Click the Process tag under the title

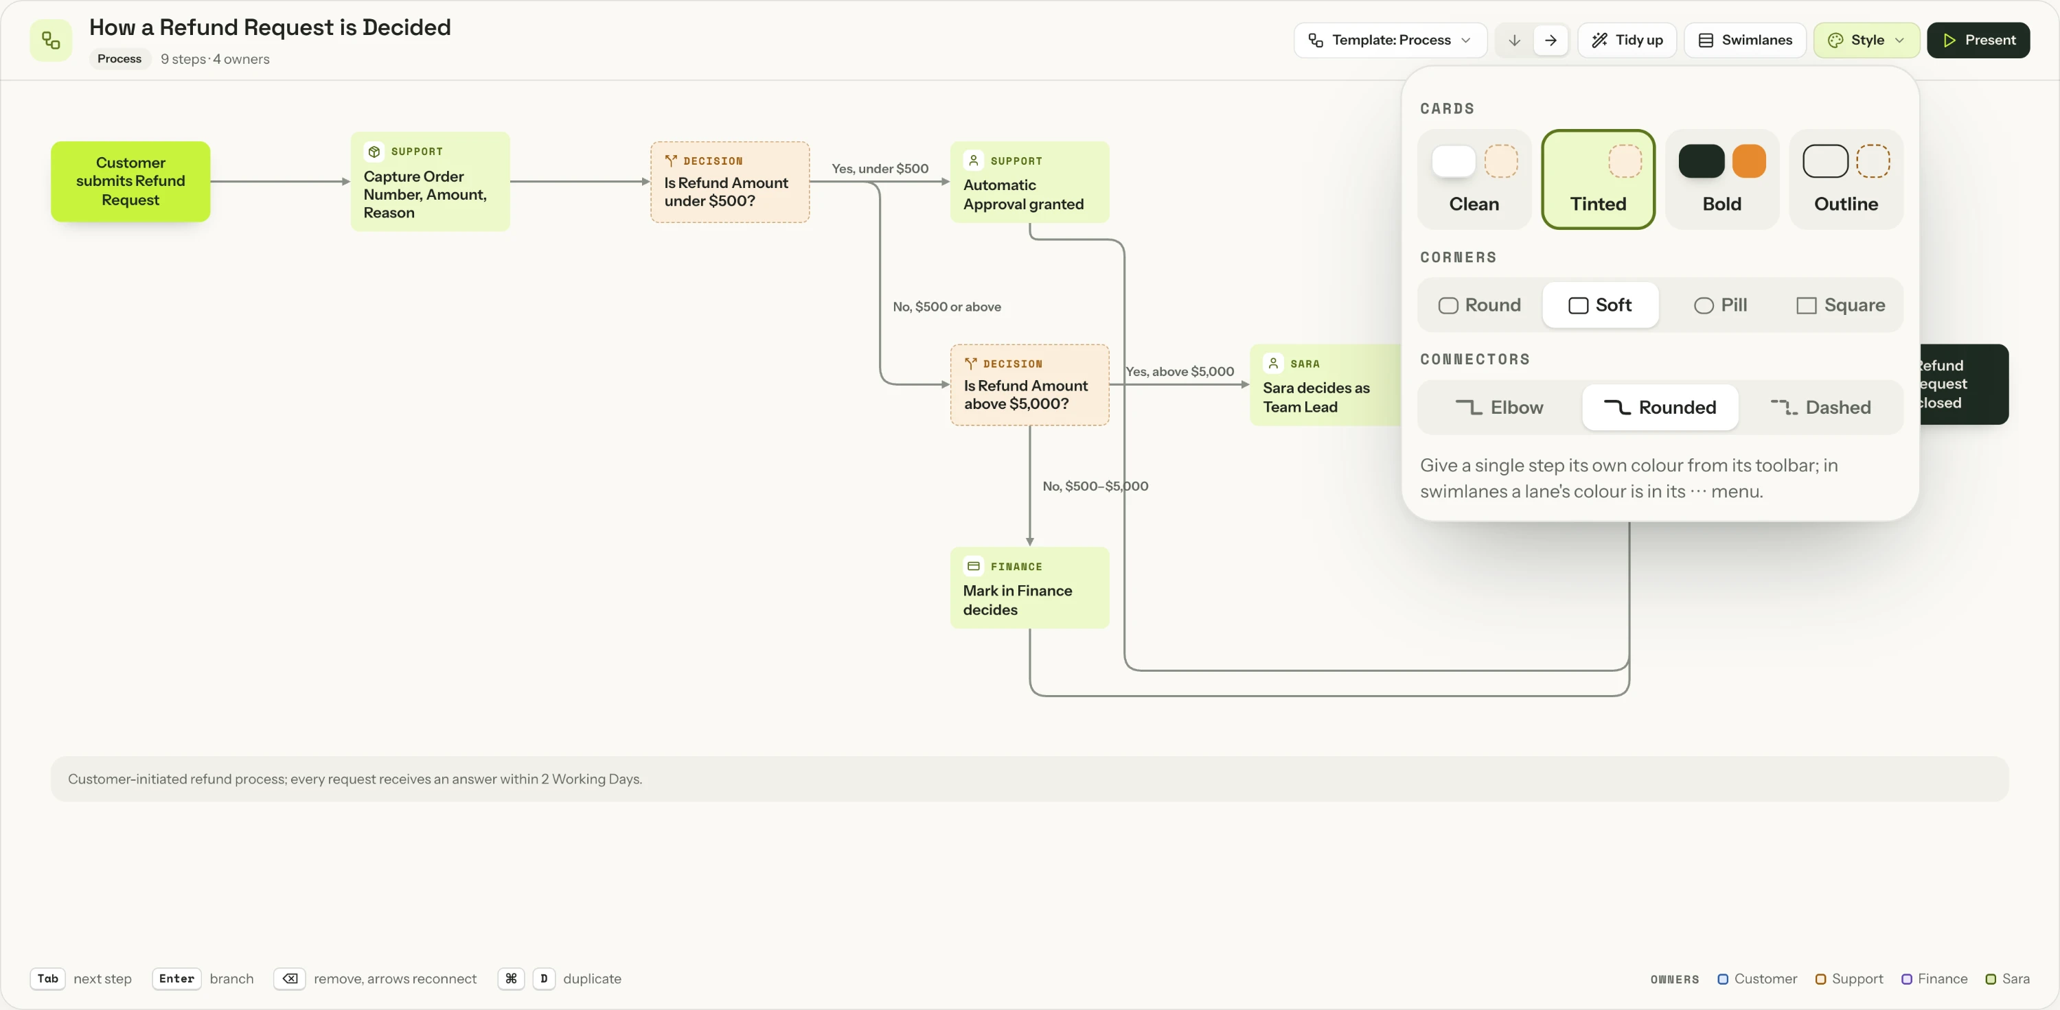tap(119, 59)
